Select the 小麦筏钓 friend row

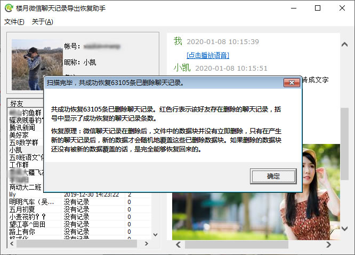pos(80,217)
